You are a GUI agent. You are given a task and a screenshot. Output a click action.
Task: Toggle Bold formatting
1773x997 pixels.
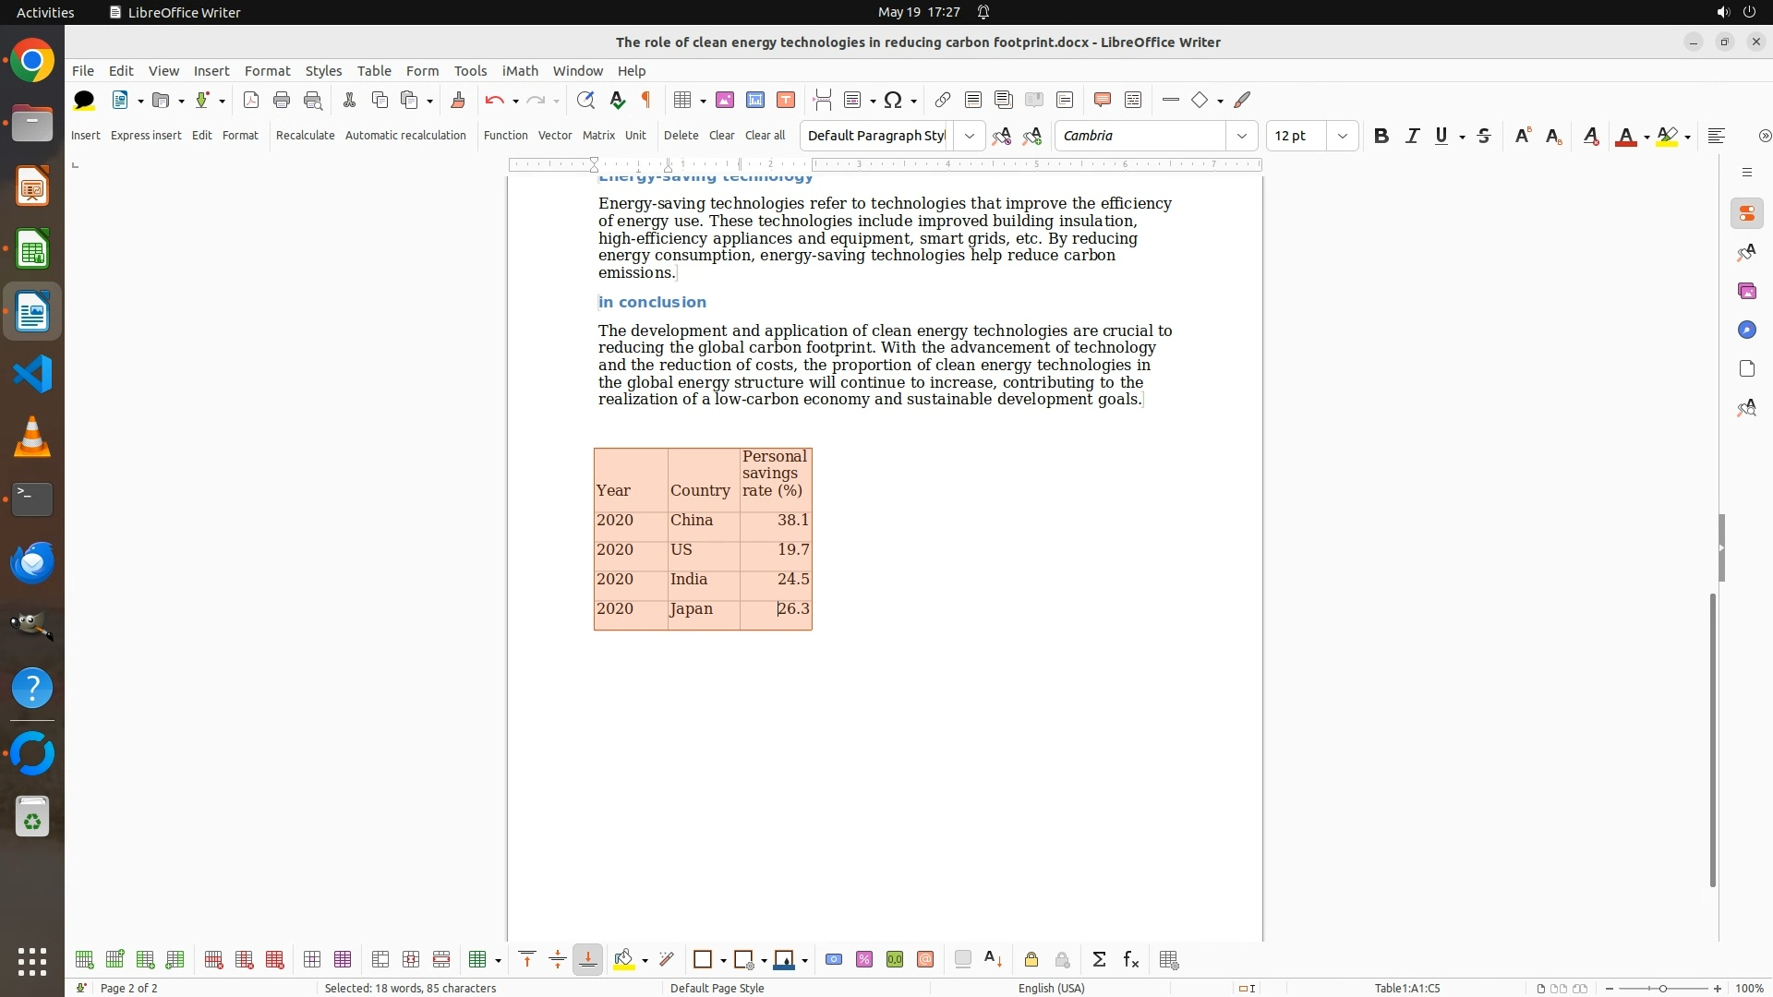1381,137
